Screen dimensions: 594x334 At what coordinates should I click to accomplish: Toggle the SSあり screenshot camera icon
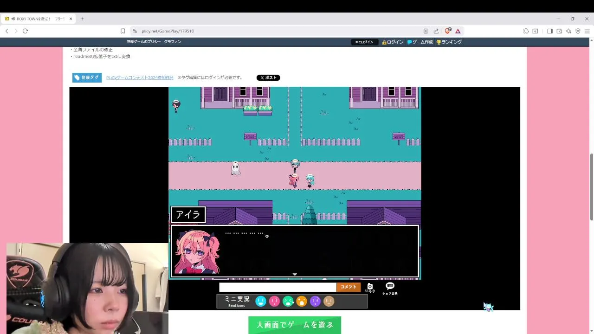(370, 288)
